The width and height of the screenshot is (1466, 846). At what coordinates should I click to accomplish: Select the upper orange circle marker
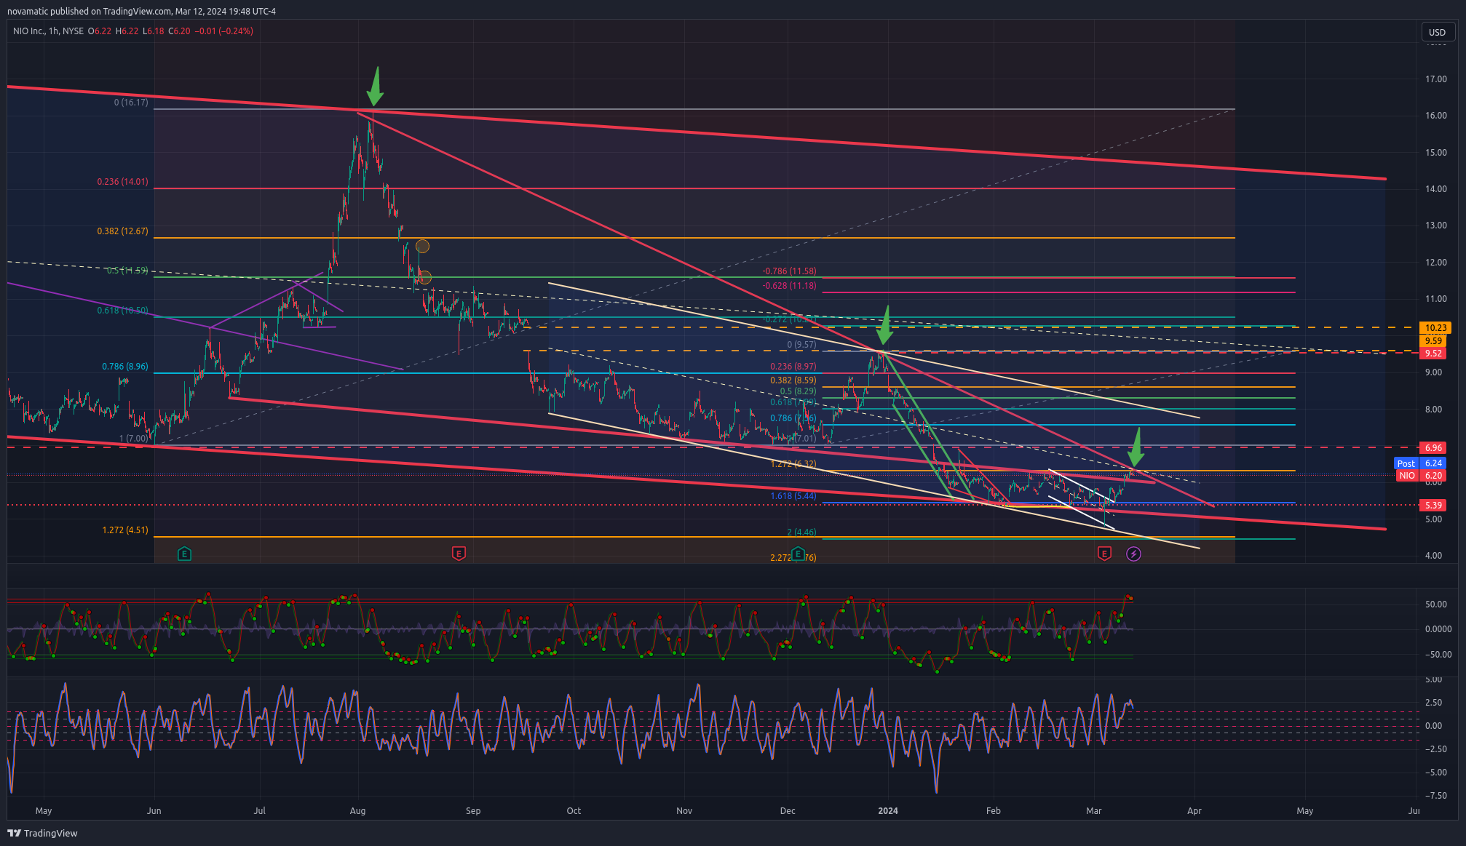(x=422, y=247)
